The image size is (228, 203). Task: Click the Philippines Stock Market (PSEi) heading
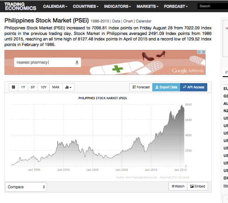(x=47, y=21)
